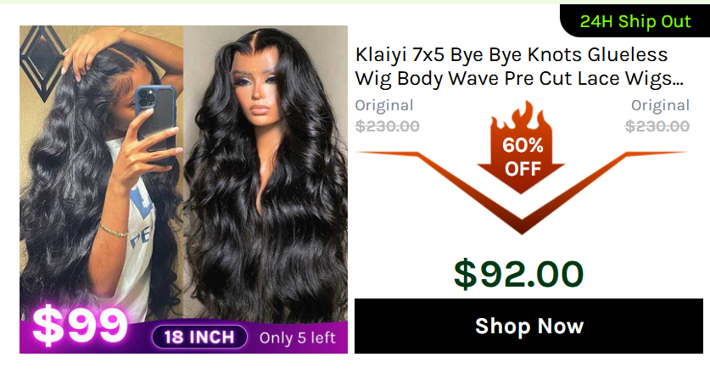Select the 18 INCH length badge
The image size is (710, 374).
pos(199,338)
